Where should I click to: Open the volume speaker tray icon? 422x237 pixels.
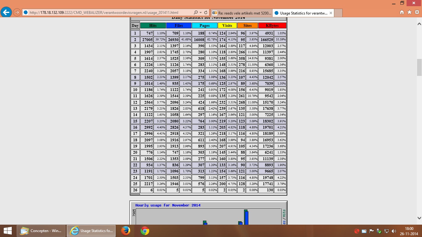tap(394, 231)
